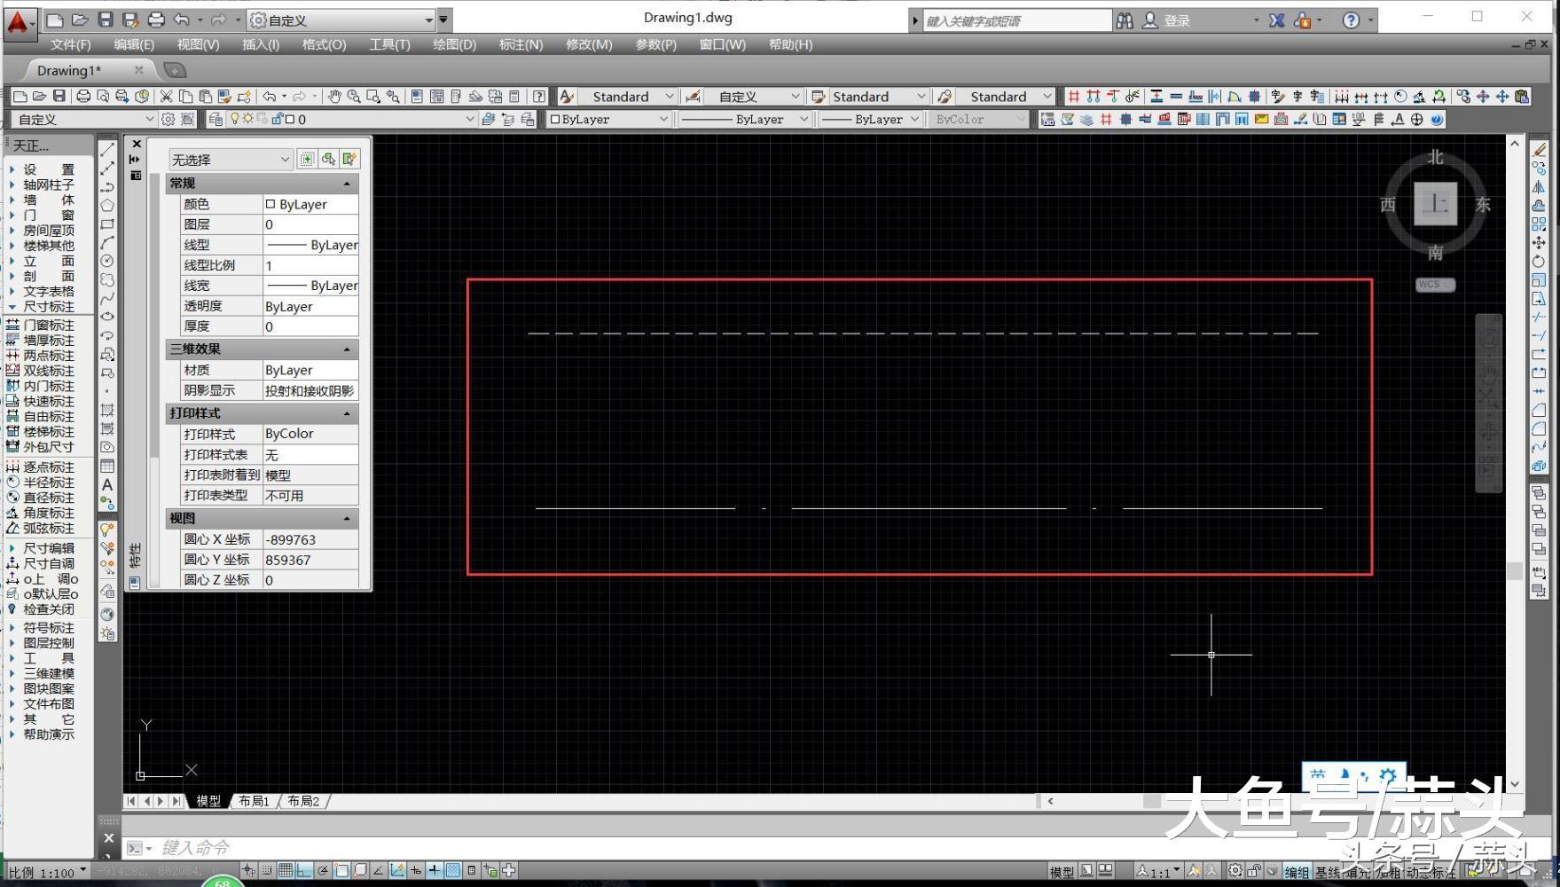Image resolution: width=1560 pixels, height=887 pixels.
Task: Click the 比例 1:100 scale button
Action: [47, 872]
